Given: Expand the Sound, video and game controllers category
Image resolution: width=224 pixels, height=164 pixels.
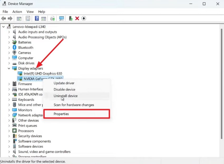Looking at the screenshot, I should [x=8, y=152].
